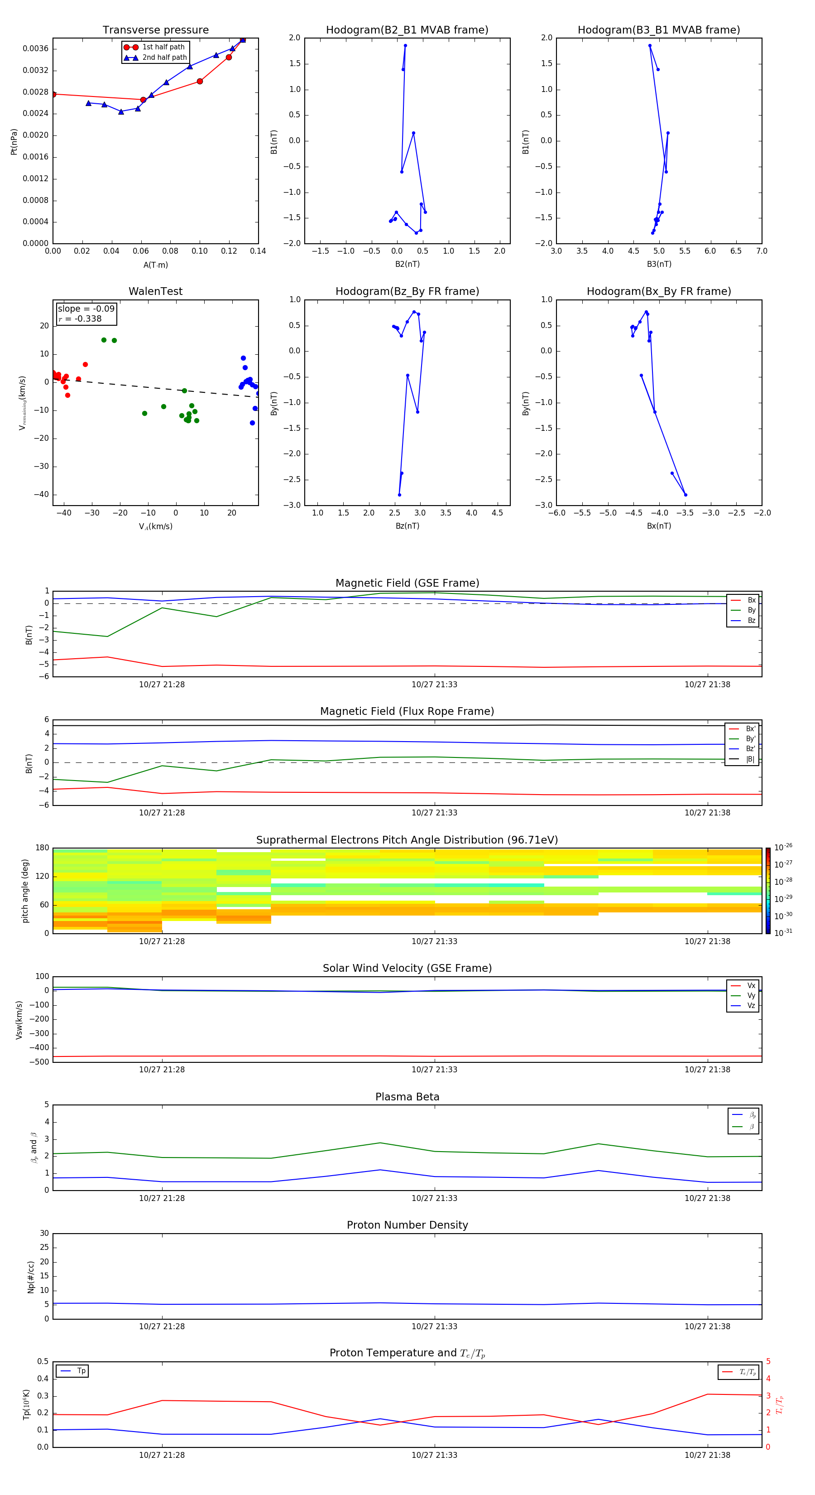Click the Hodogram(B3_B1 MVAB frame) title

[x=659, y=30]
